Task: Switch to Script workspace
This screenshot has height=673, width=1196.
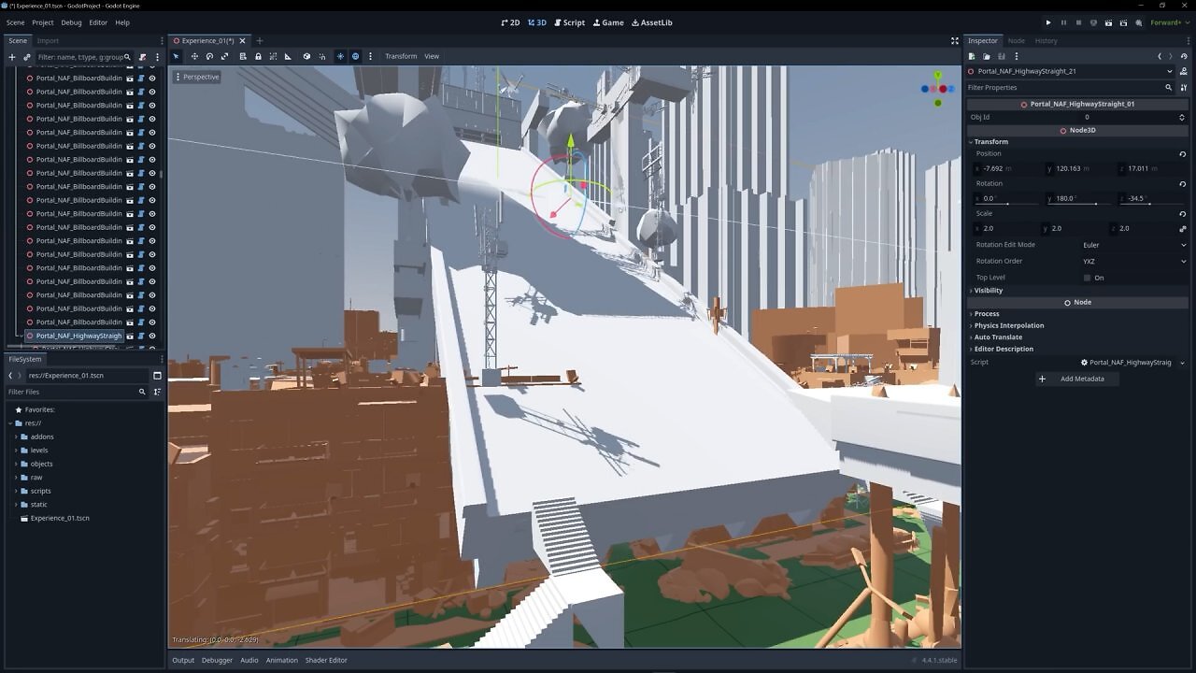Action: (570, 22)
